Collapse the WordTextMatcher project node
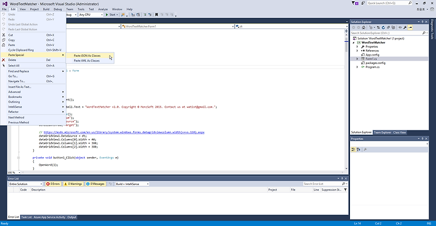This screenshot has height=226, width=436. tap(354, 43)
